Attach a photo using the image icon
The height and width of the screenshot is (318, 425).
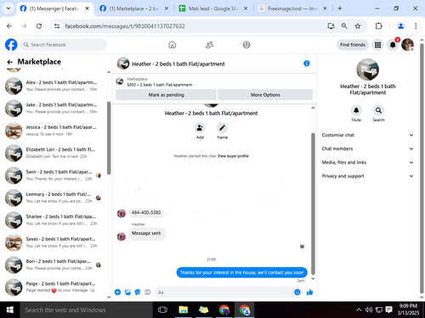click(127, 292)
